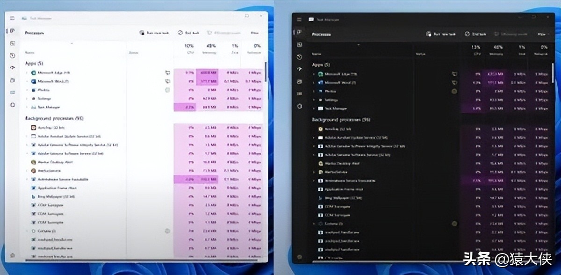Viewport: 561px width, 275px height.
Task: Click the status icon on the dark window's Cortana row
Action: pyautogui.click(x=454, y=224)
